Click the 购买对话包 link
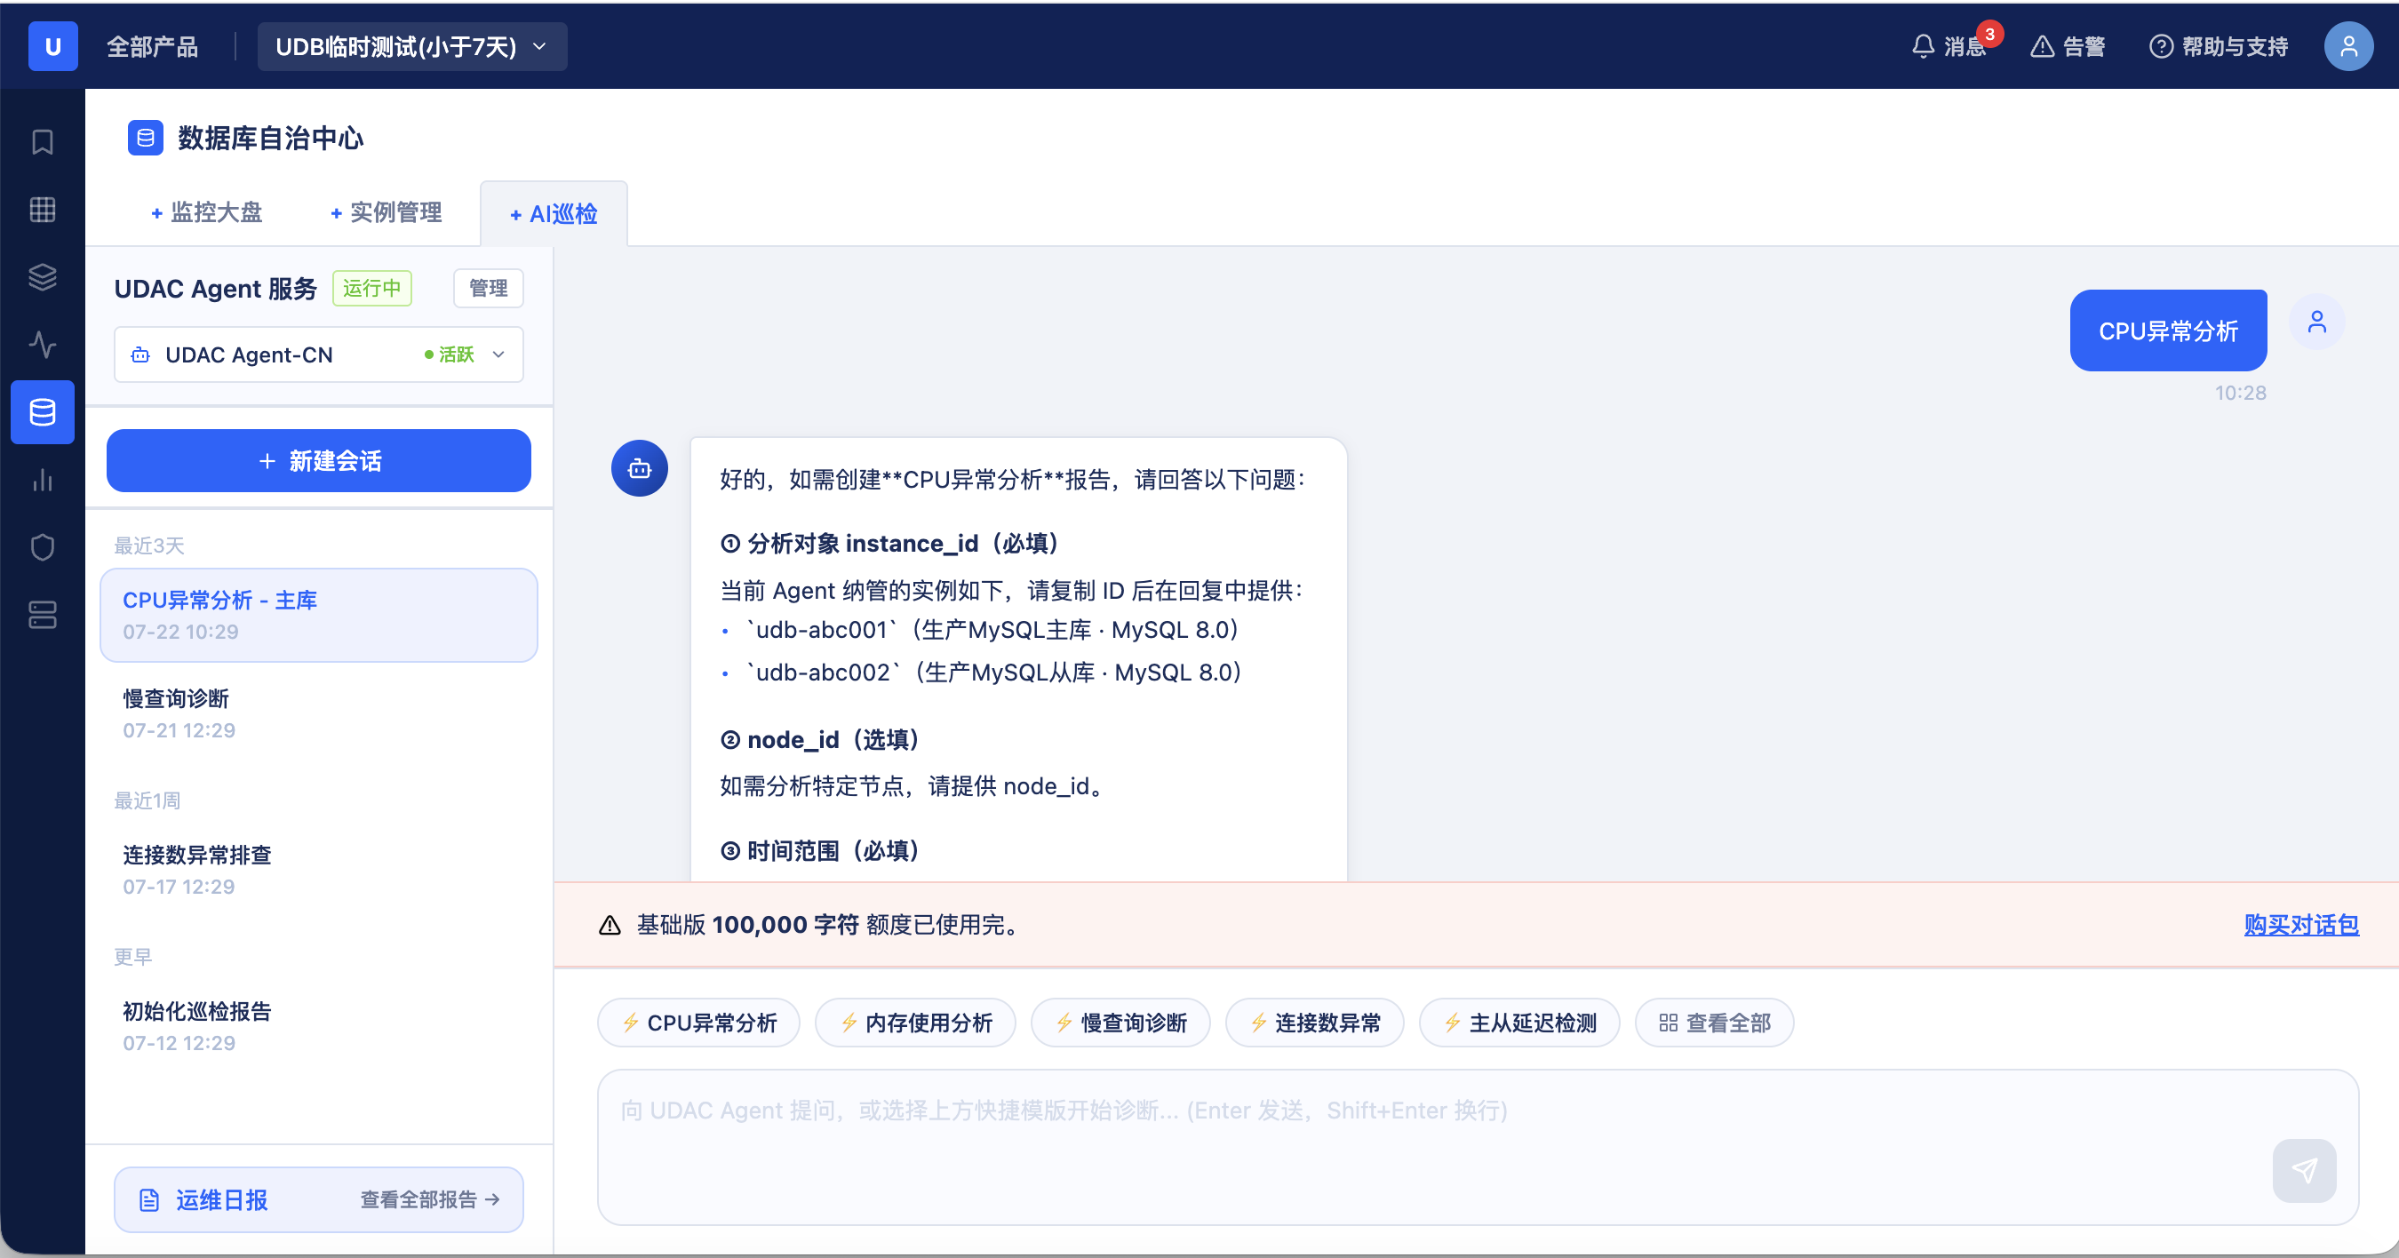The width and height of the screenshot is (2399, 1258). click(2301, 925)
